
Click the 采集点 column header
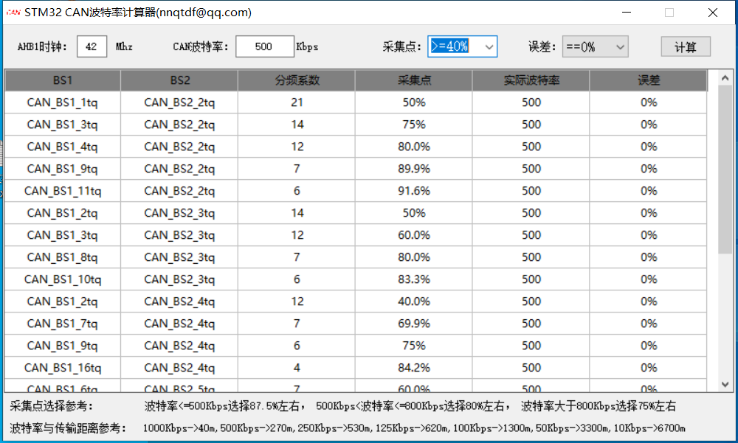(x=413, y=80)
